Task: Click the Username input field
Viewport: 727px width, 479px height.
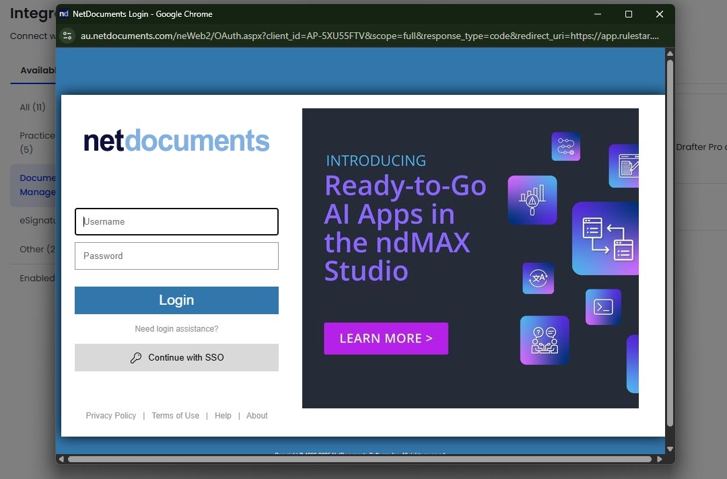Action: (176, 222)
